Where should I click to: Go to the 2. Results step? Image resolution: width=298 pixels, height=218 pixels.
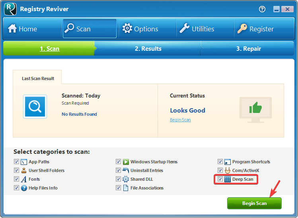click(x=148, y=49)
